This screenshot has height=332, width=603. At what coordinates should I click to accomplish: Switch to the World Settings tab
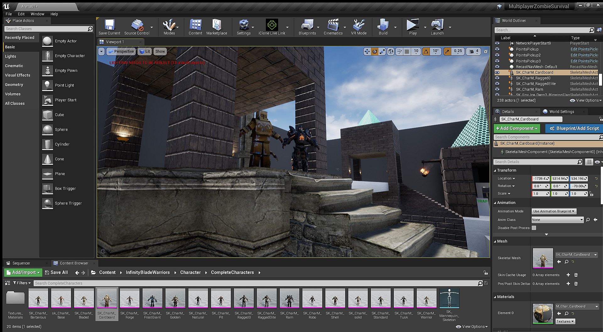561,112
